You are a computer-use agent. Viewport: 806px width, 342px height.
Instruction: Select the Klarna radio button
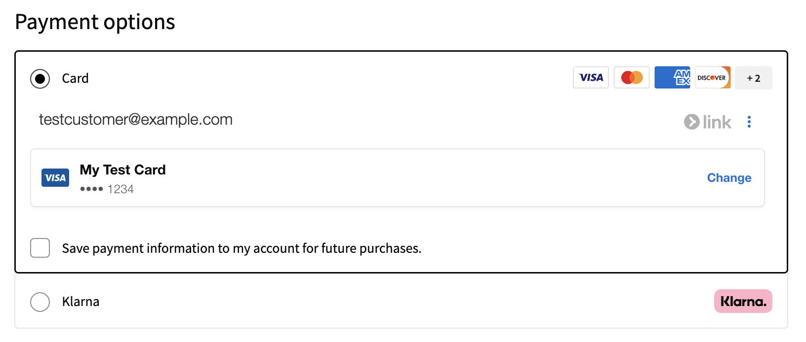pos(40,302)
